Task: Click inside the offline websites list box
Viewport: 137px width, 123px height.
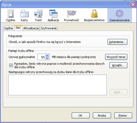Action: tap(58, 85)
